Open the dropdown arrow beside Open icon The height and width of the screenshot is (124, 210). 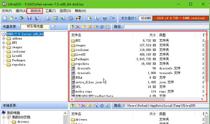16,18
